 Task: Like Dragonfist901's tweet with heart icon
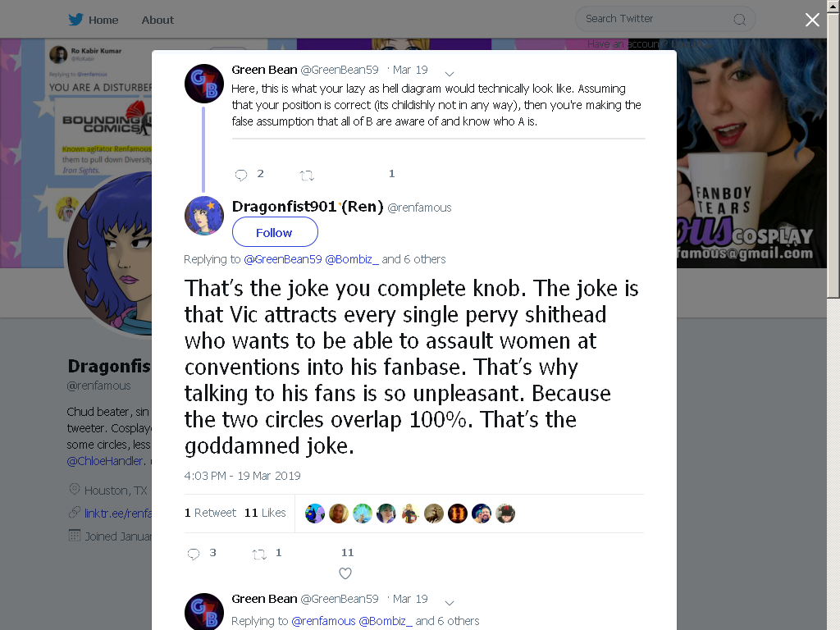pyautogui.click(x=345, y=573)
